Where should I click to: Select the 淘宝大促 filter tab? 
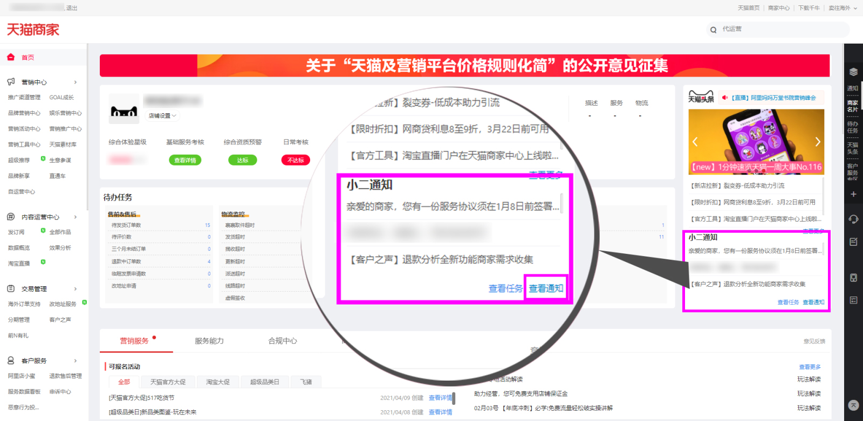point(218,382)
